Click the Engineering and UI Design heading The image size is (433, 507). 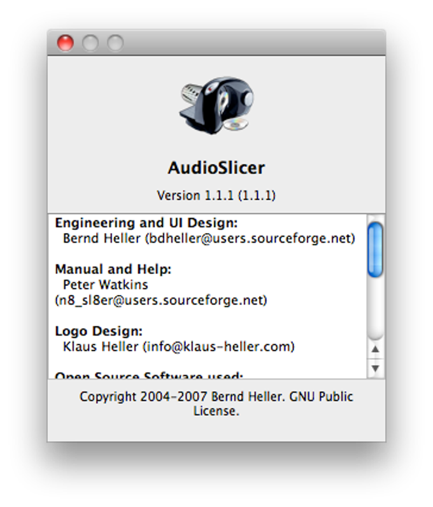[146, 223]
